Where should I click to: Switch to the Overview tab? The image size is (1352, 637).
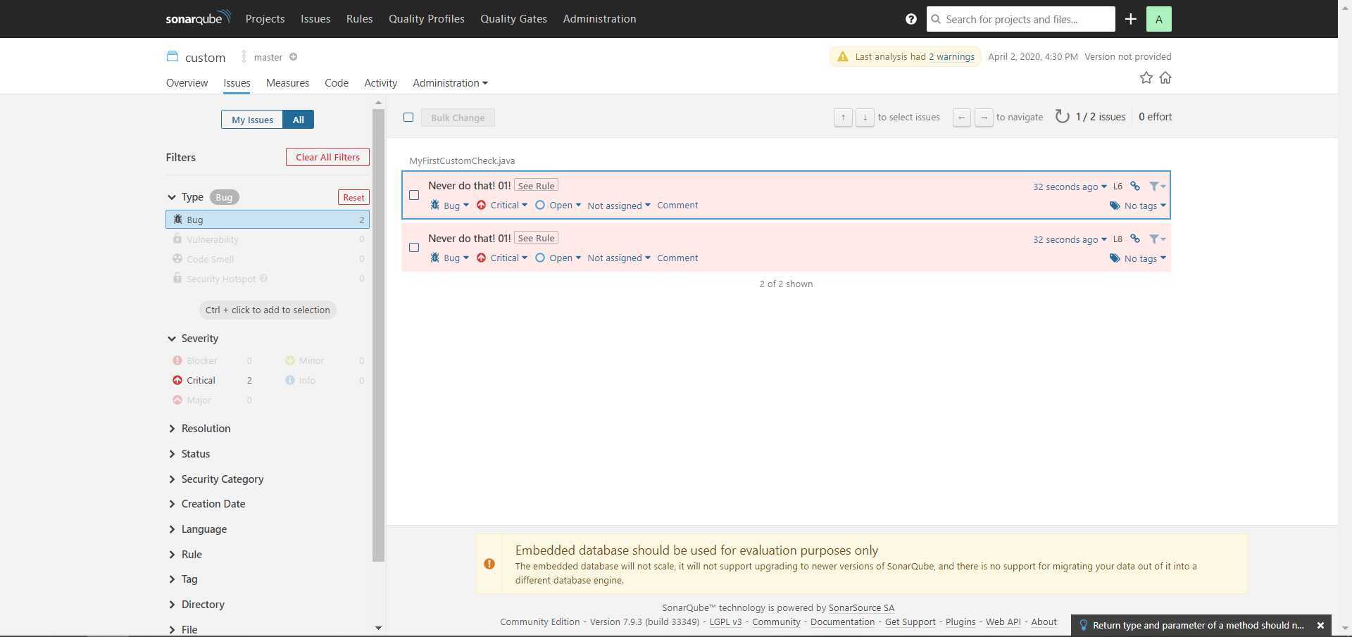point(187,83)
